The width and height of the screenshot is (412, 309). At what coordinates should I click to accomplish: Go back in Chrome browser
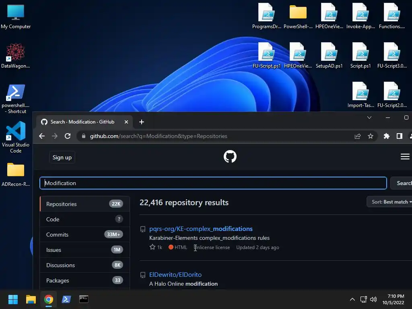(42, 136)
